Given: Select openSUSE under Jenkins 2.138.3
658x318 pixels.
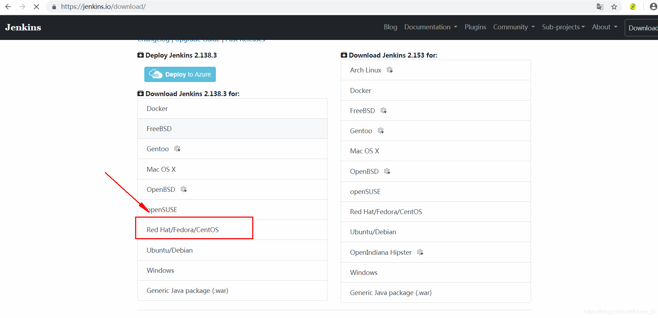Looking at the screenshot, I should tap(232, 210).
